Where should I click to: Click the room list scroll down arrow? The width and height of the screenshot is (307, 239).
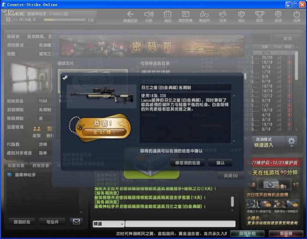coord(296,130)
